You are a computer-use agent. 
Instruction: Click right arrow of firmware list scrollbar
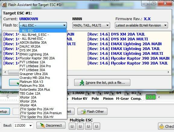[x=168, y=72]
